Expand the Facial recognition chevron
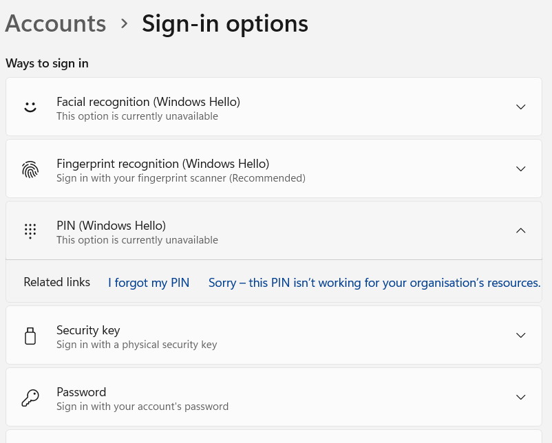The width and height of the screenshot is (552, 443). (520, 107)
